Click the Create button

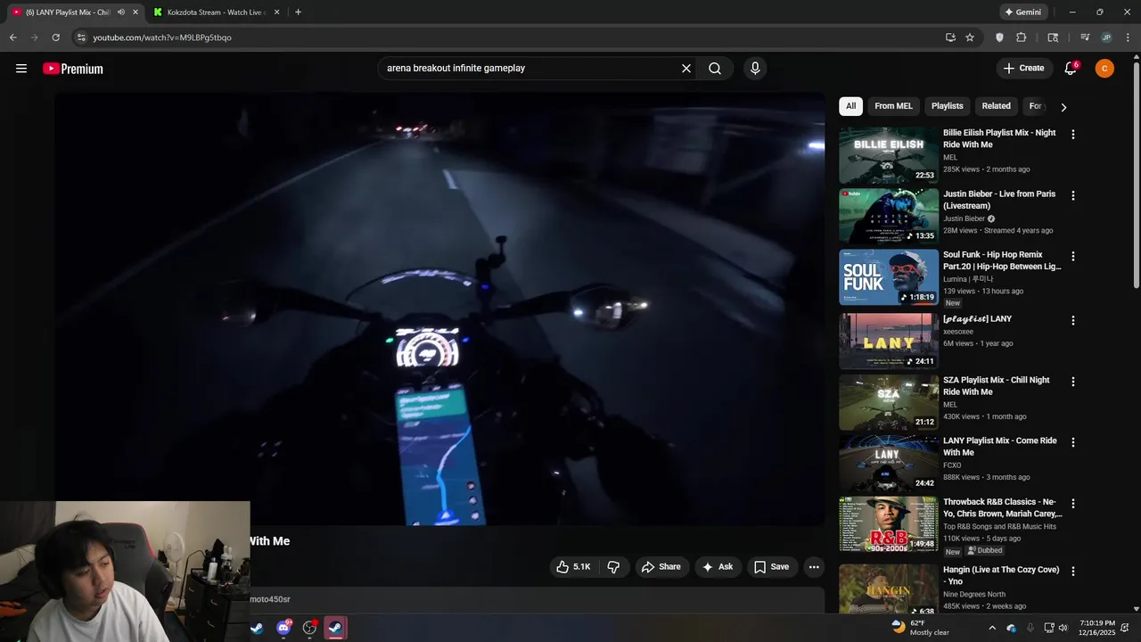(x=1023, y=69)
